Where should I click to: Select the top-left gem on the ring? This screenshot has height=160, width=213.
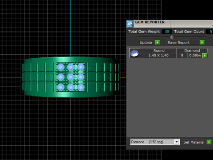click(61, 67)
